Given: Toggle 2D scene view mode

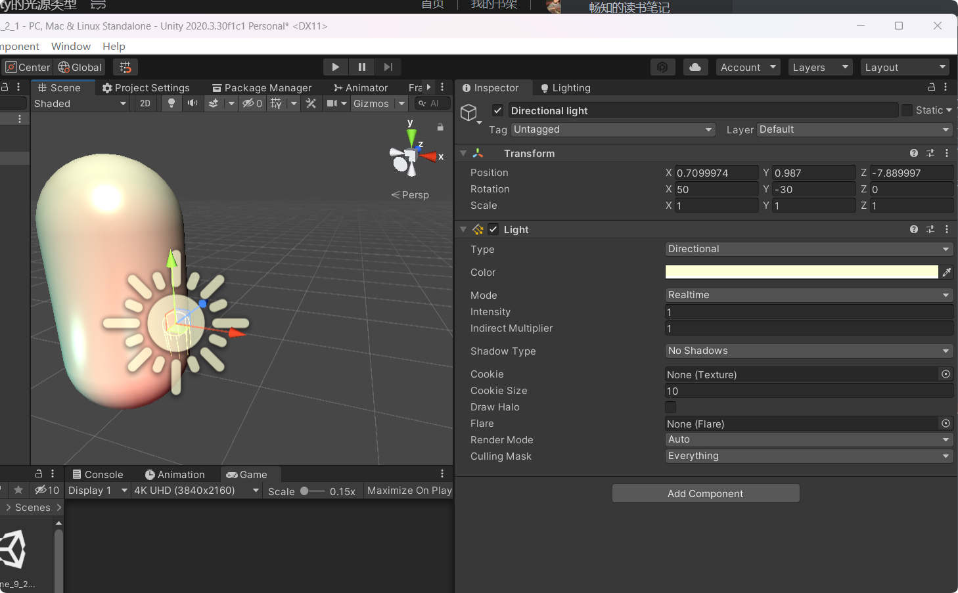Looking at the screenshot, I should [x=145, y=103].
